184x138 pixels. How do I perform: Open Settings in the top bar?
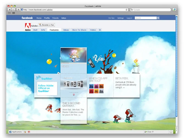121,18
